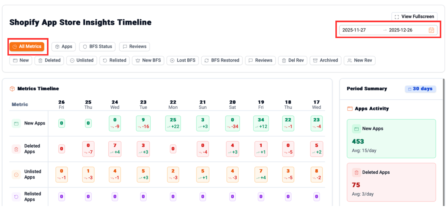Switch to the BFS Status tab
Image resolution: width=447 pixels, height=210 pixels.
(x=97, y=46)
